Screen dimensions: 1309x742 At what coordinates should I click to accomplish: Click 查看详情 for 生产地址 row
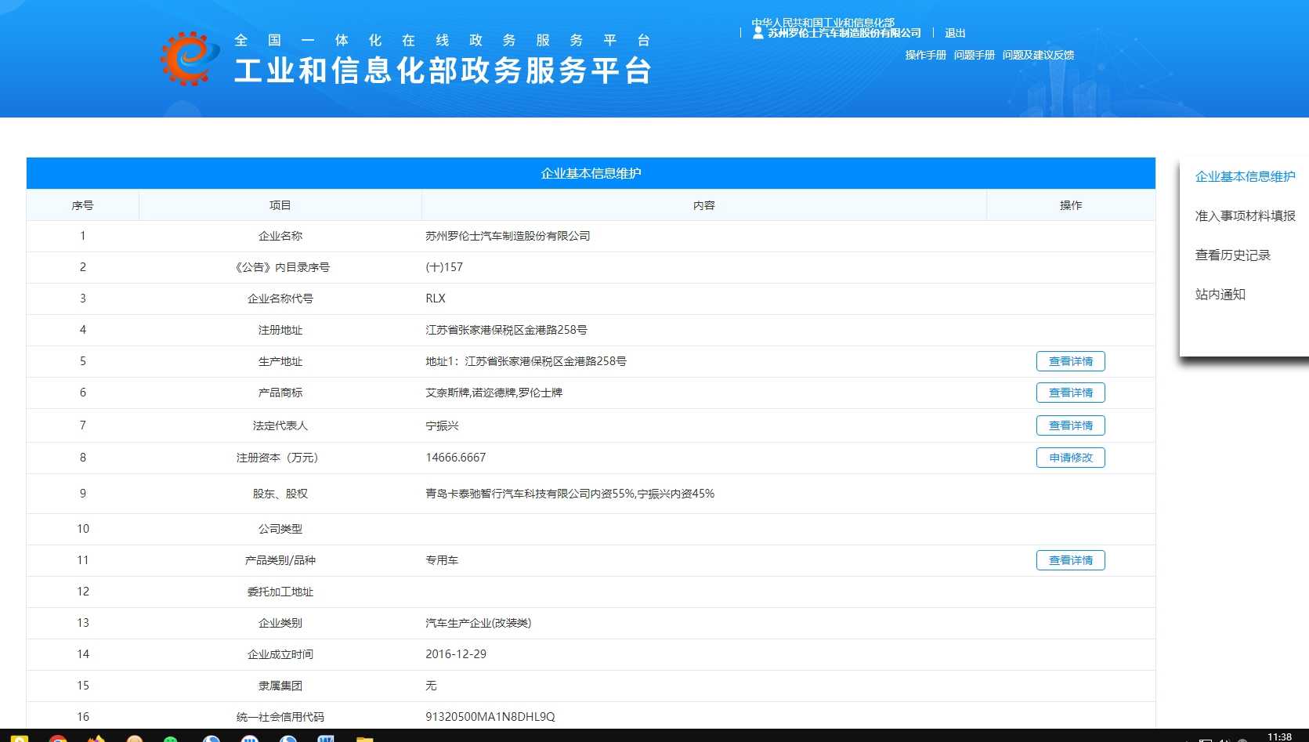(x=1070, y=361)
